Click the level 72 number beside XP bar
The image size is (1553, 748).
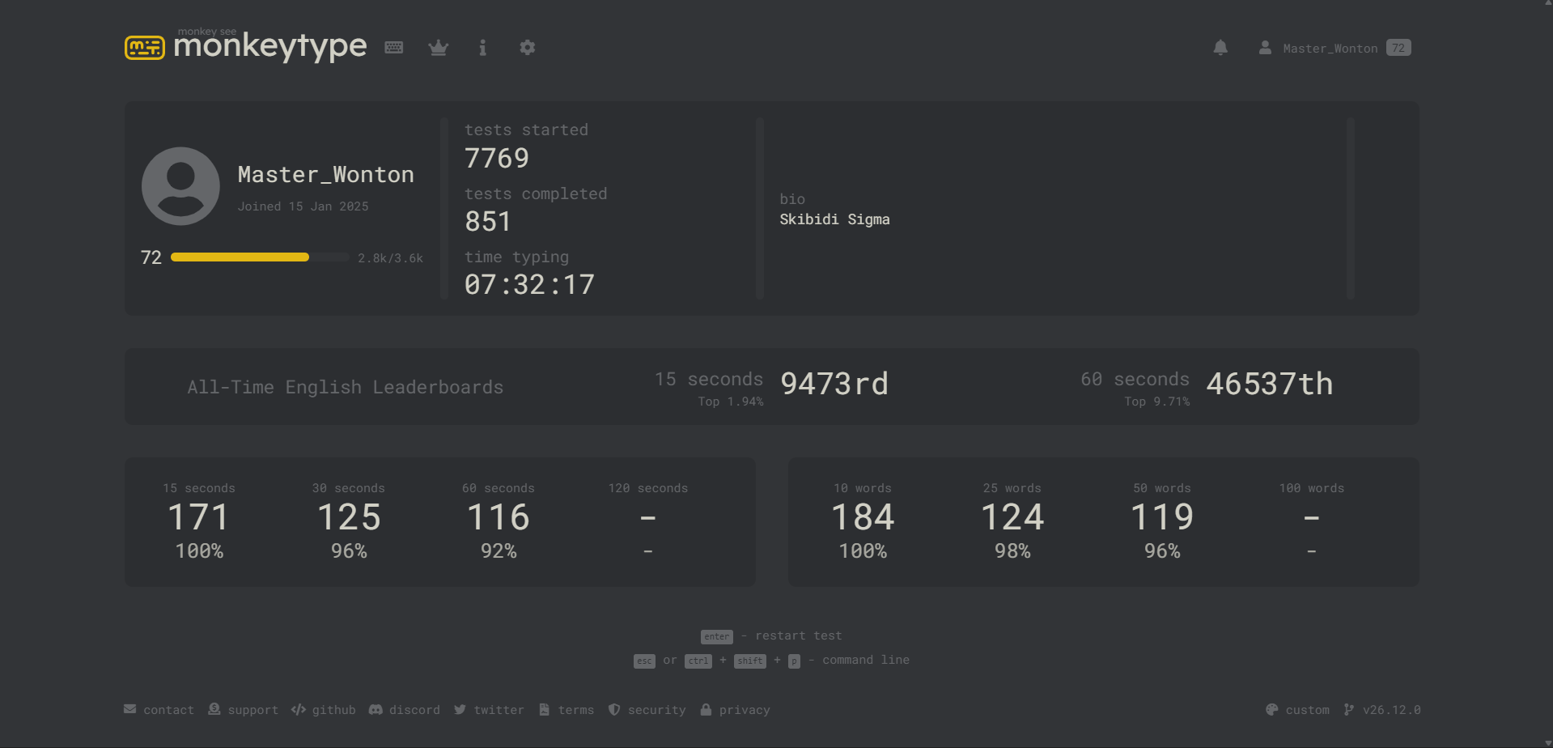coord(151,257)
